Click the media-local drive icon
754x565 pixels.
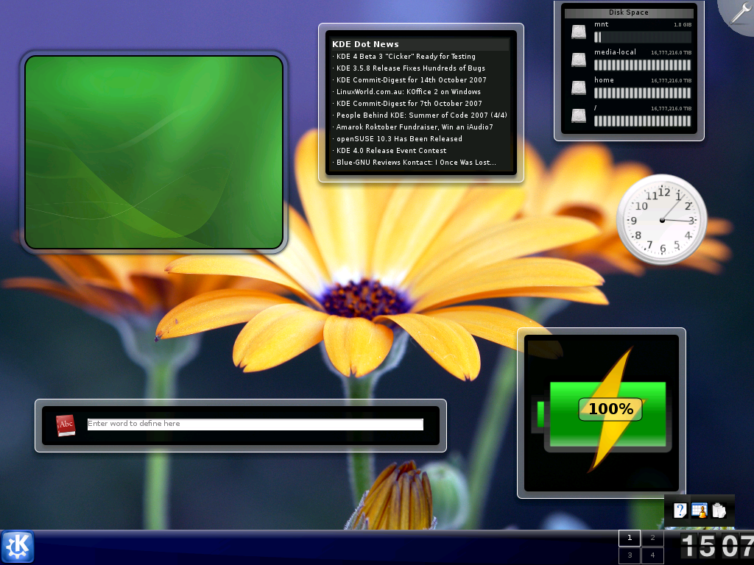pos(579,60)
